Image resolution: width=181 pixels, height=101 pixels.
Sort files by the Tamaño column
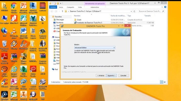click(x=148, y=16)
